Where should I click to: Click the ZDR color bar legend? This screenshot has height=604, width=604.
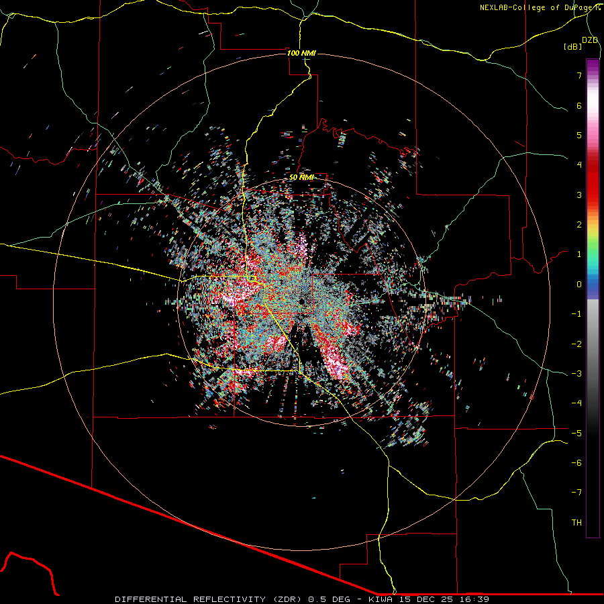pos(593,298)
